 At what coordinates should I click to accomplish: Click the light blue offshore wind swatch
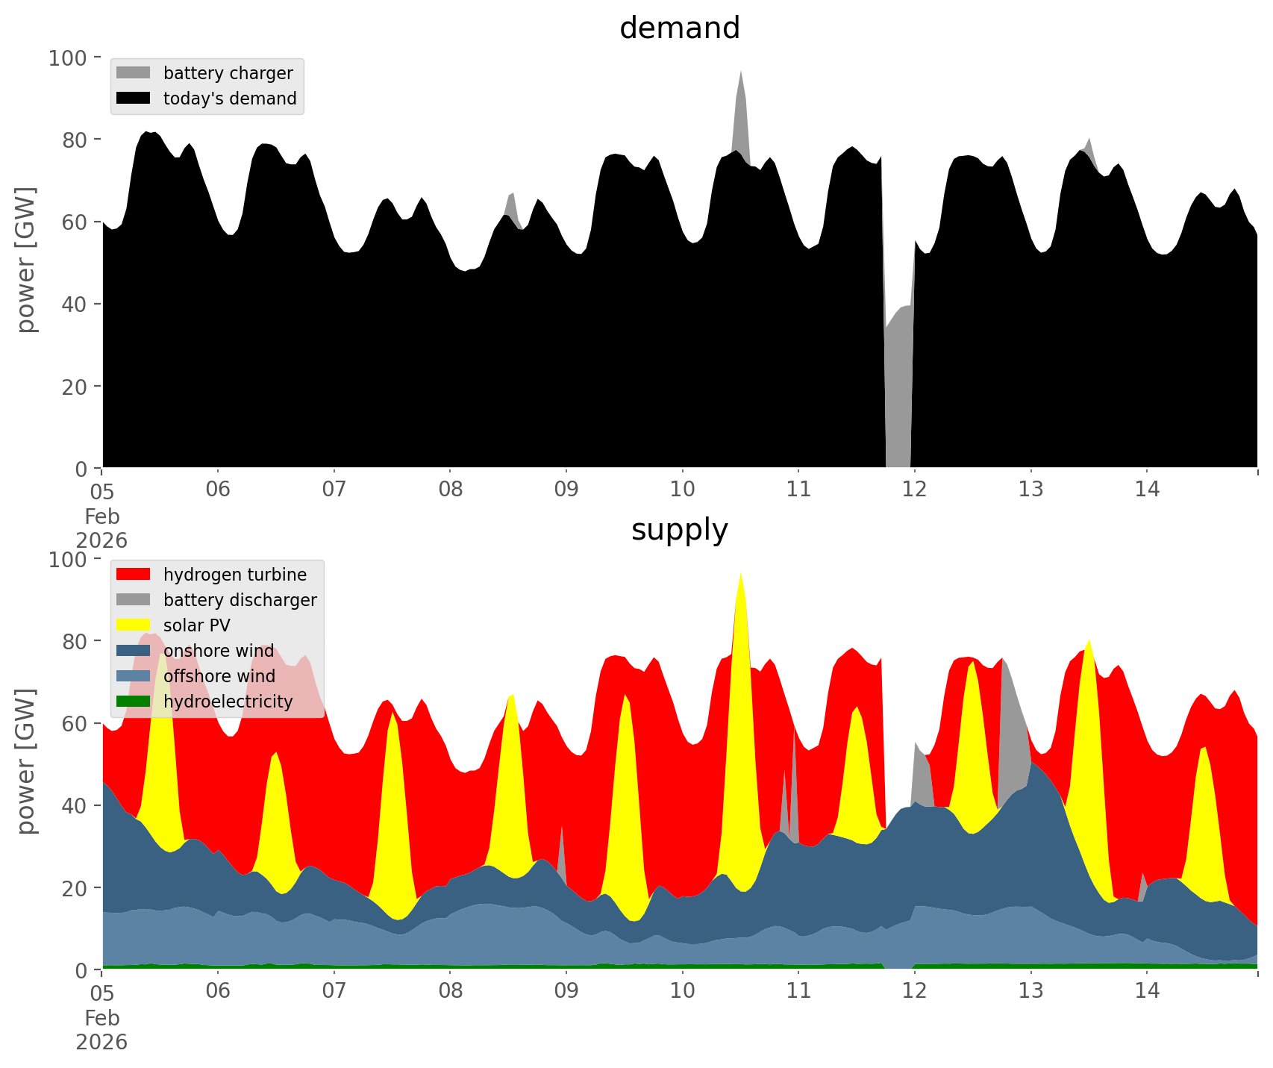point(134,676)
